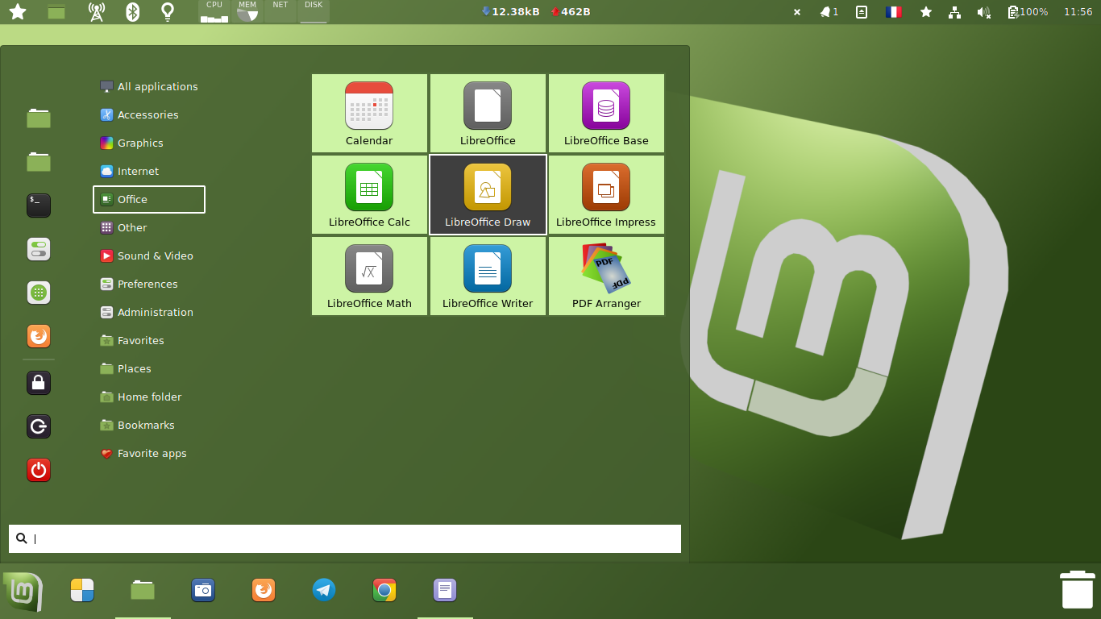Open the Preferences category
This screenshot has height=619, width=1101.
(x=149, y=284)
